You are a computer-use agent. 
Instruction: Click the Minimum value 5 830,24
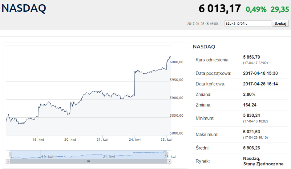252,115
